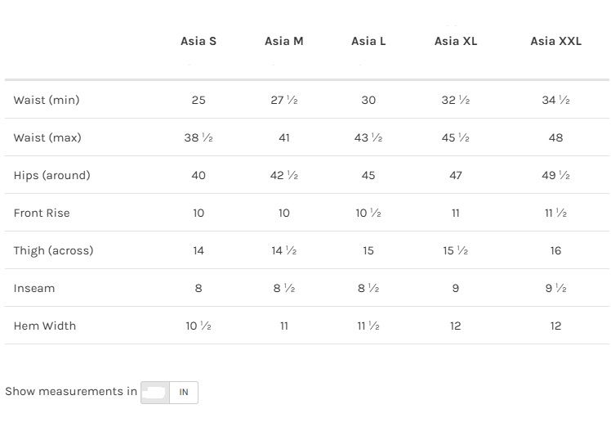
Task: Click Asia XXL waist max value 48
Action: click(555, 137)
